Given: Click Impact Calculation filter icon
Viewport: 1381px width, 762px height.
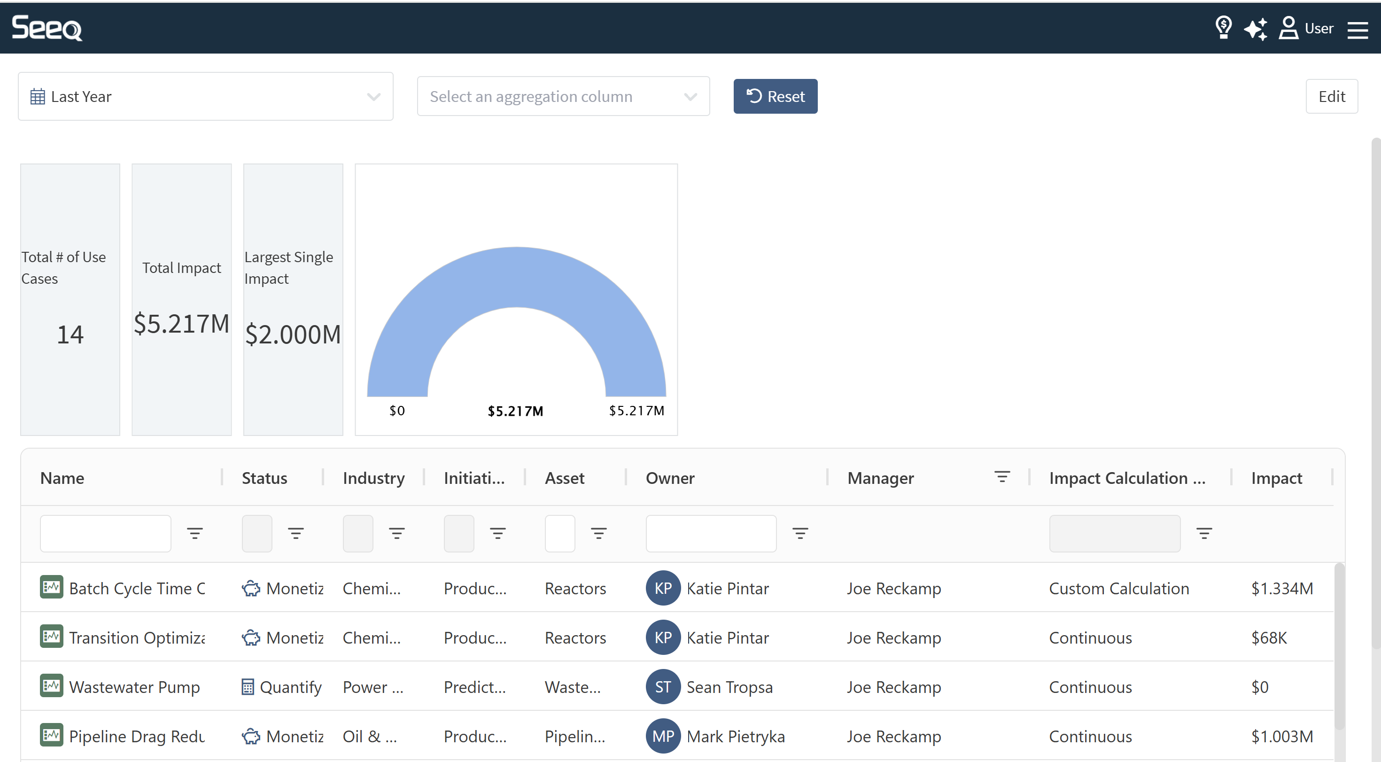Looking at the screenshot, I should [x=1203, y=533].
